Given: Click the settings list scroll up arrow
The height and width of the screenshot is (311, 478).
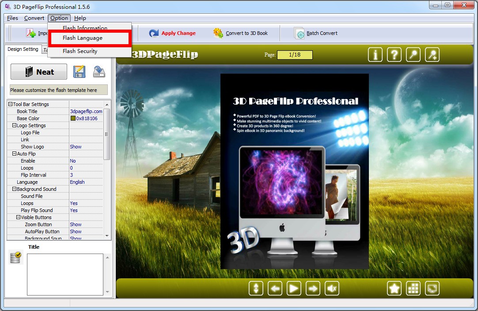Looking at the screenshot, I should [x=107, y=105].
